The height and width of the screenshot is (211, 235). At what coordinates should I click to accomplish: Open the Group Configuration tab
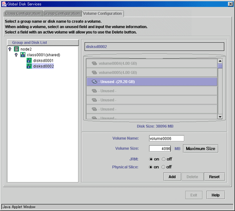(61, 14)
